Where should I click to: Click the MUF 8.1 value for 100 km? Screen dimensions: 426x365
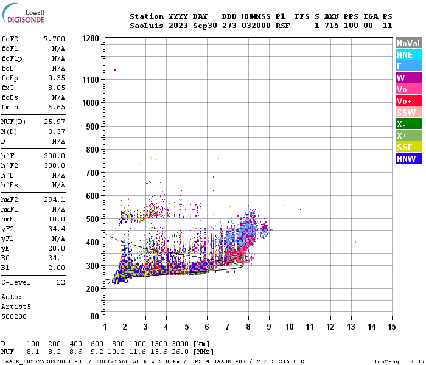point(33,352)
